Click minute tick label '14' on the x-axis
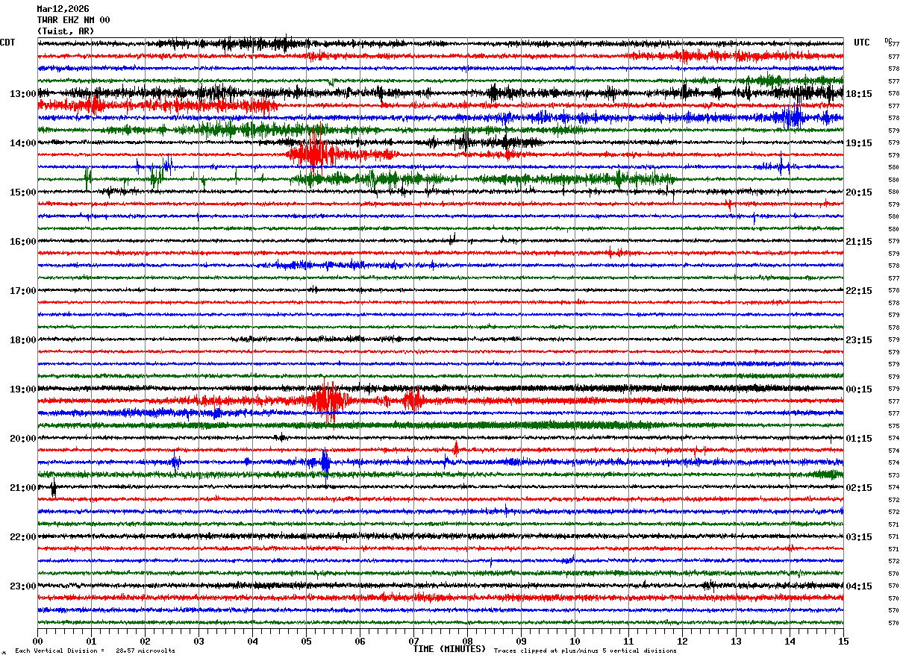 click(790, 641)
